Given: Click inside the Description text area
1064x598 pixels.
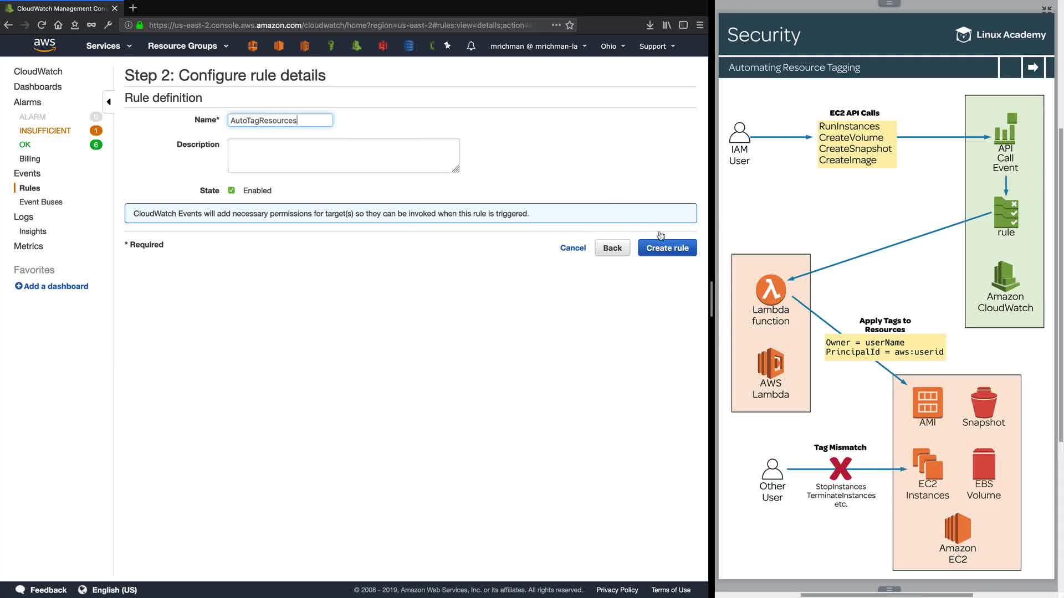Looking at the screenshot, I should pyautogui.click(x=344, y=156).
